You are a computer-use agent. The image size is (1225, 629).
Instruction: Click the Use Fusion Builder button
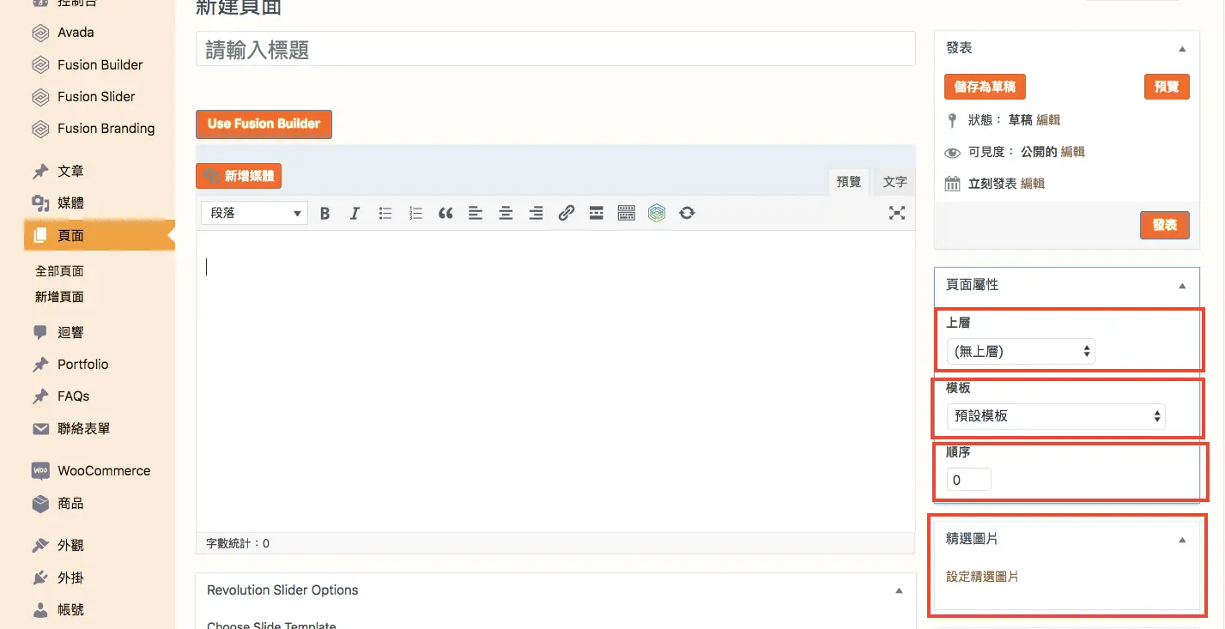coord(264,124)
